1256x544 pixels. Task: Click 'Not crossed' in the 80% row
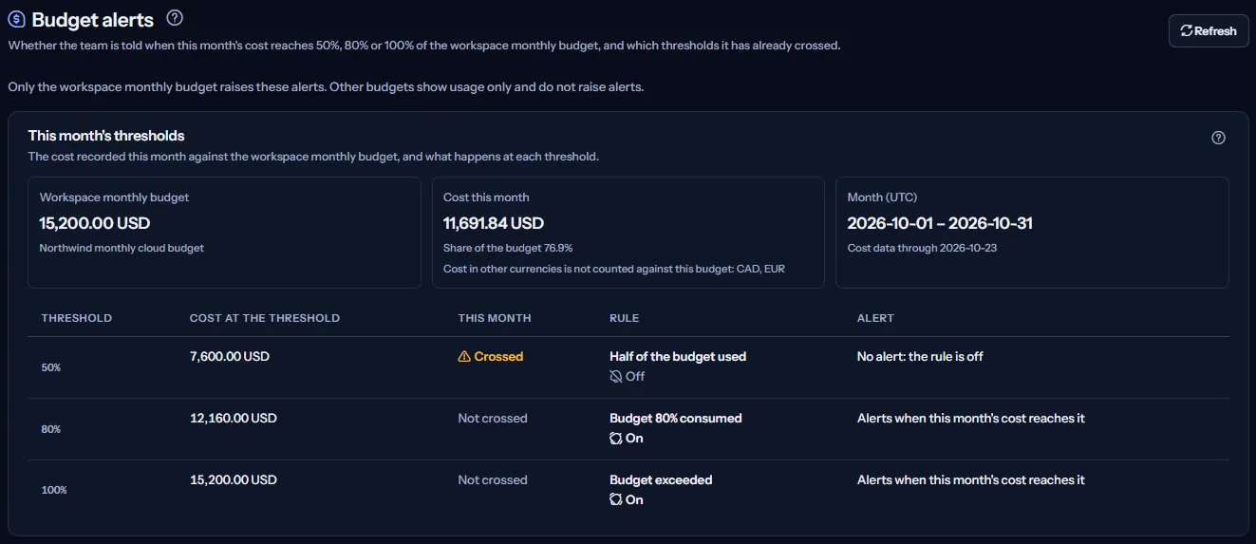(493, 419)
